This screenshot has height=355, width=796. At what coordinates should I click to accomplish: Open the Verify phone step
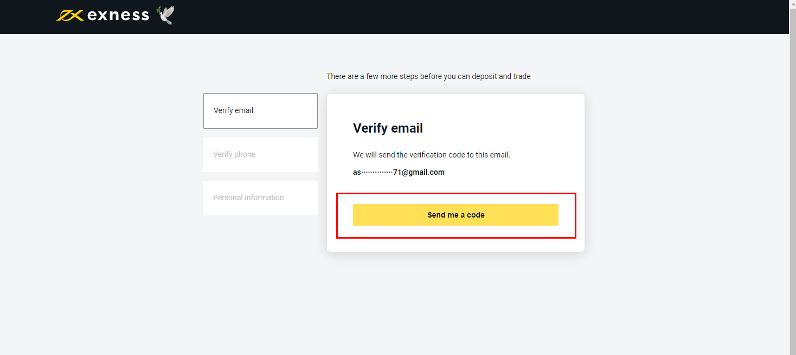pos(260,155)
